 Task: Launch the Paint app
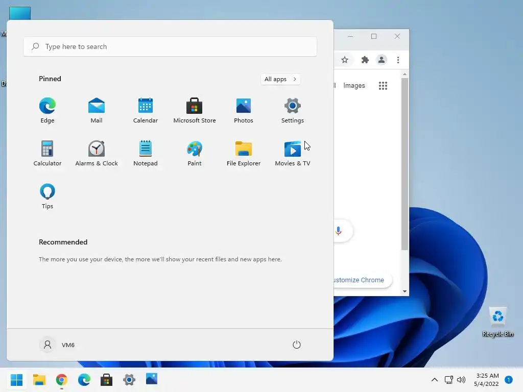point(195,153)
